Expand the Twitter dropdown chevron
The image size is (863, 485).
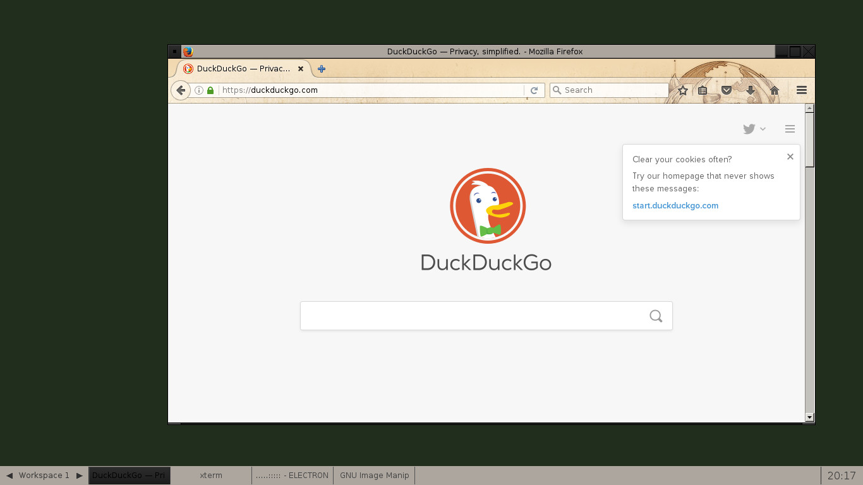[763, 129]
